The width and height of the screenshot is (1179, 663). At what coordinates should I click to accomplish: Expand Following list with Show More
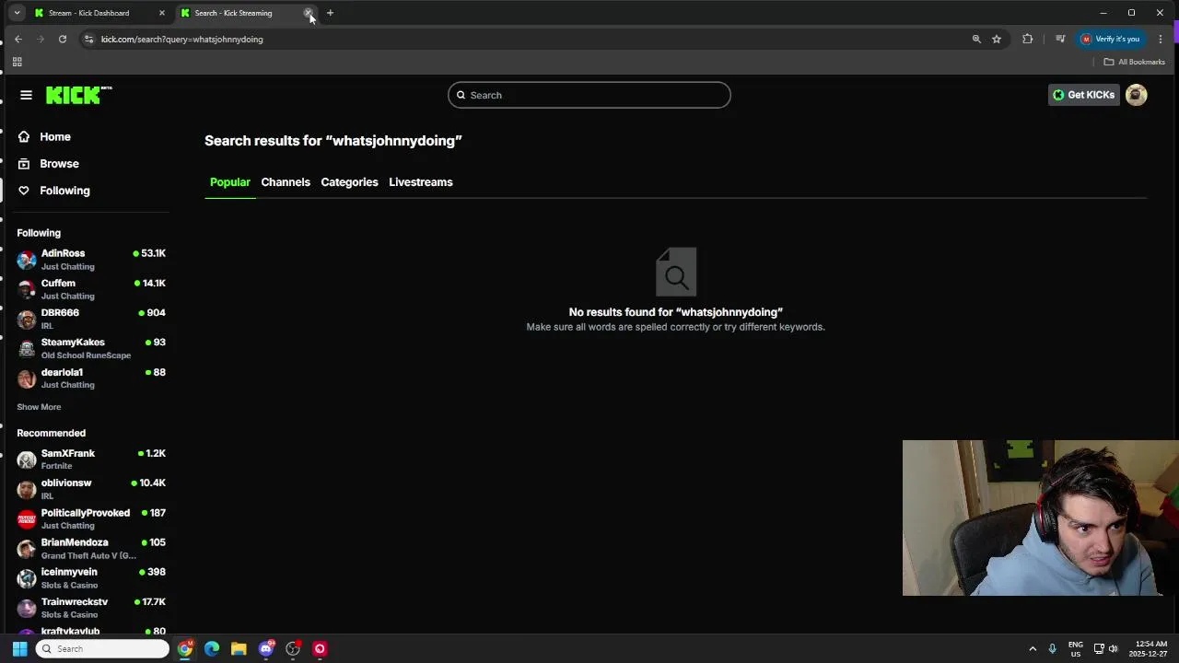coord(39,407)
